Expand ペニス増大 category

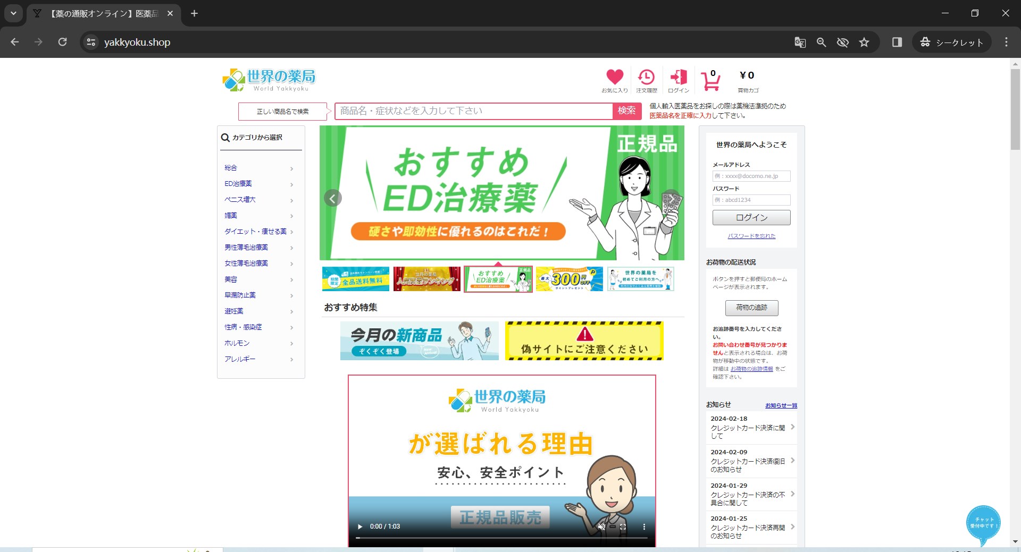point(260,200)
